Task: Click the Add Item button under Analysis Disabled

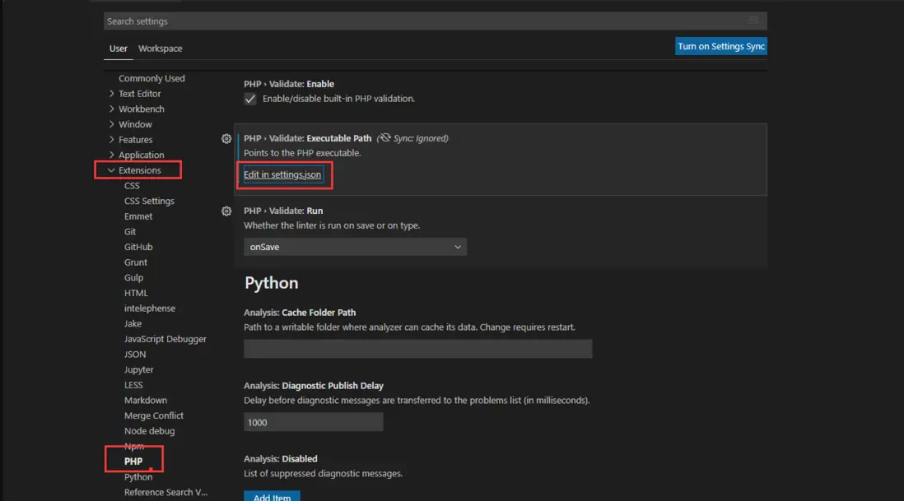Action: (x=272, y=496)
